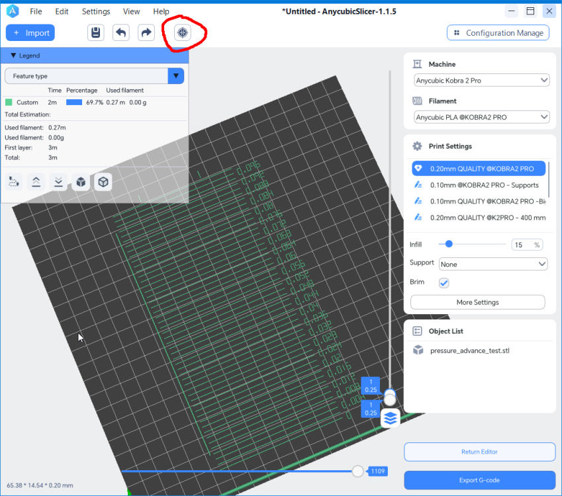Click the Infill slider handle
The height and width of the screenshot is (496, 562).
click(449, 244)
